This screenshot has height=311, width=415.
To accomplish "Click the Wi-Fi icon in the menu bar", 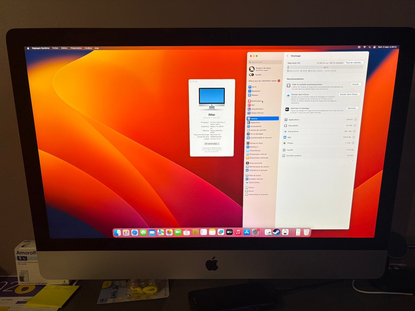I will 364,47.
